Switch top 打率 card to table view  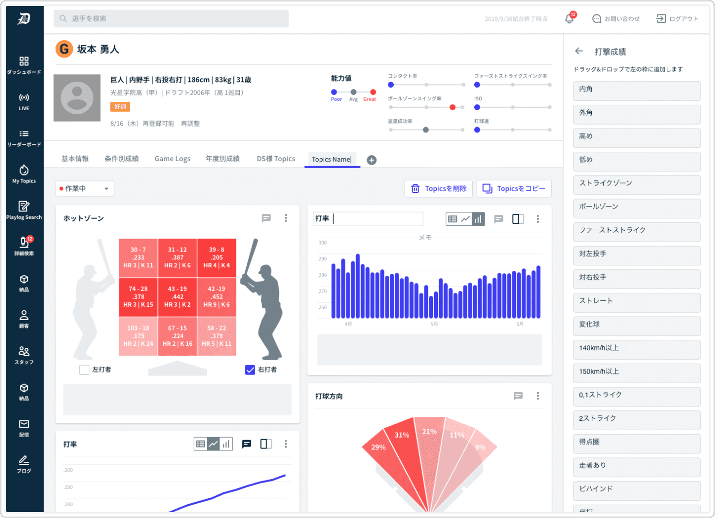(452, 219)
